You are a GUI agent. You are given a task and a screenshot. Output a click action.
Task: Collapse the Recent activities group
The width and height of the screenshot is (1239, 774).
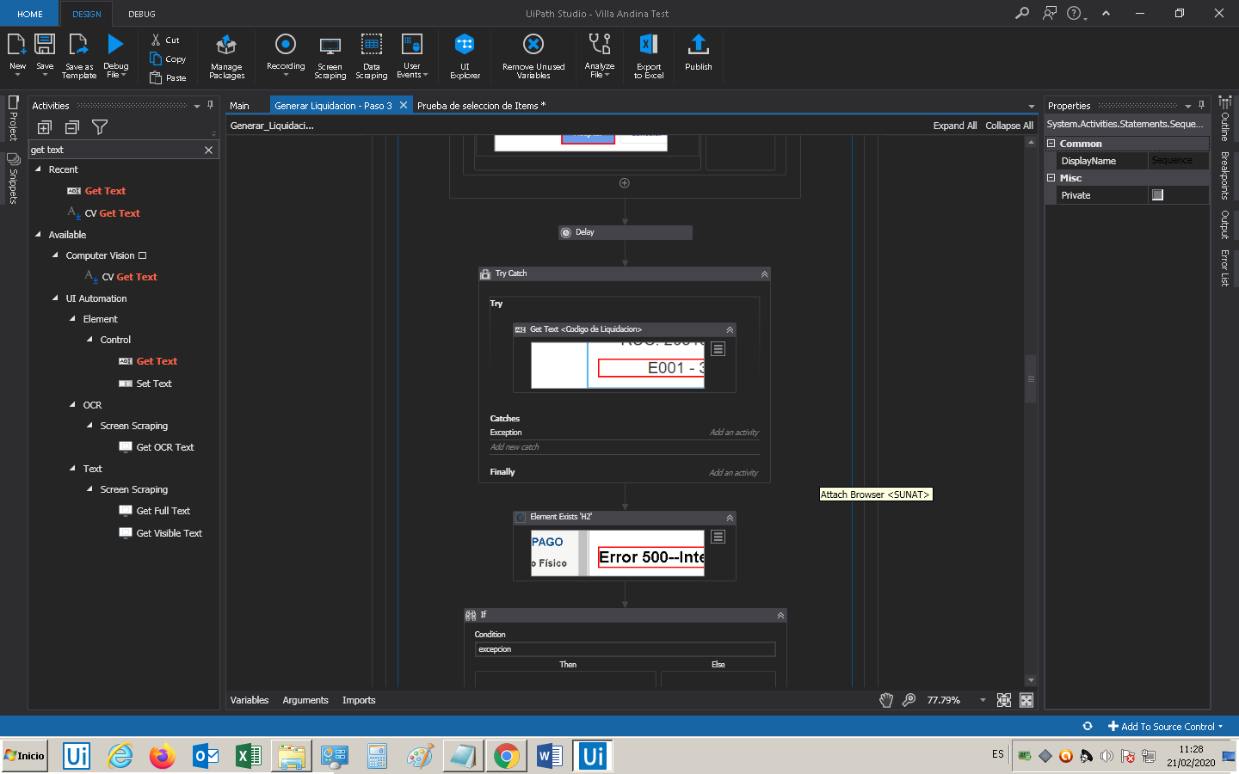(38, 169)
